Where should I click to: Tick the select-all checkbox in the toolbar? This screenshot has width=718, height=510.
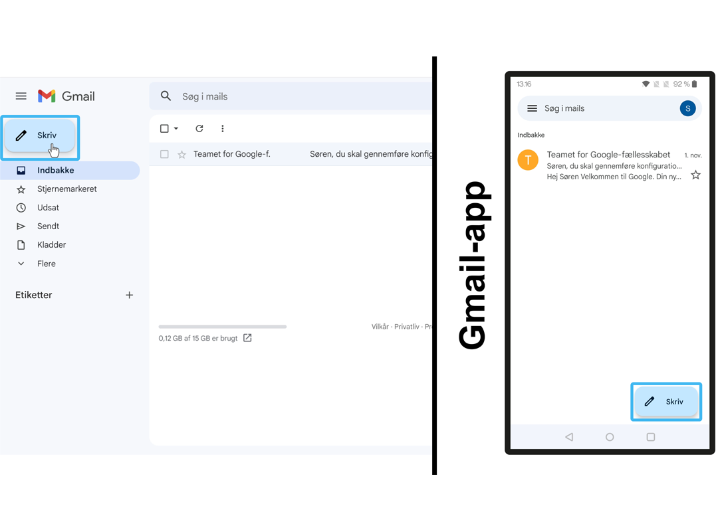coord(164,129)
